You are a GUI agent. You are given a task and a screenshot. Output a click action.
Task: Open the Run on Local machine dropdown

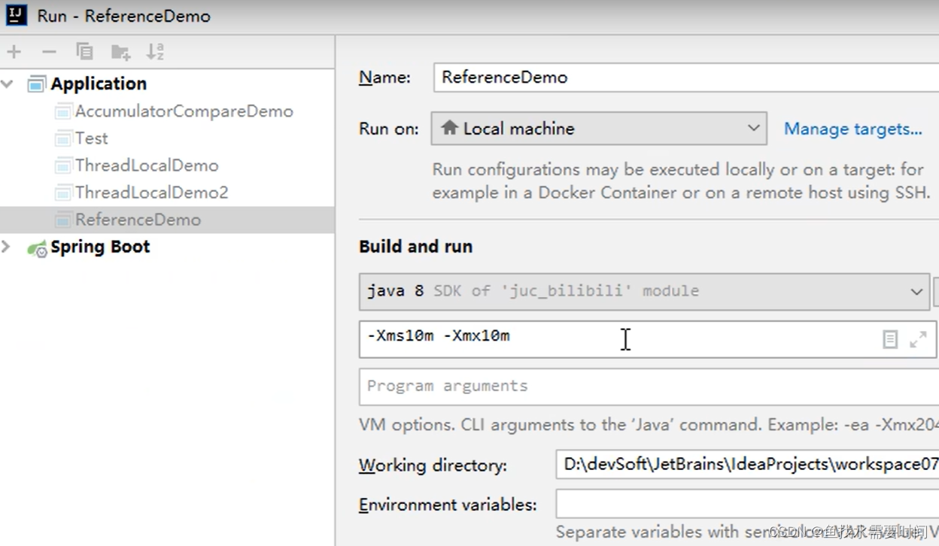(x=599, y=129)
